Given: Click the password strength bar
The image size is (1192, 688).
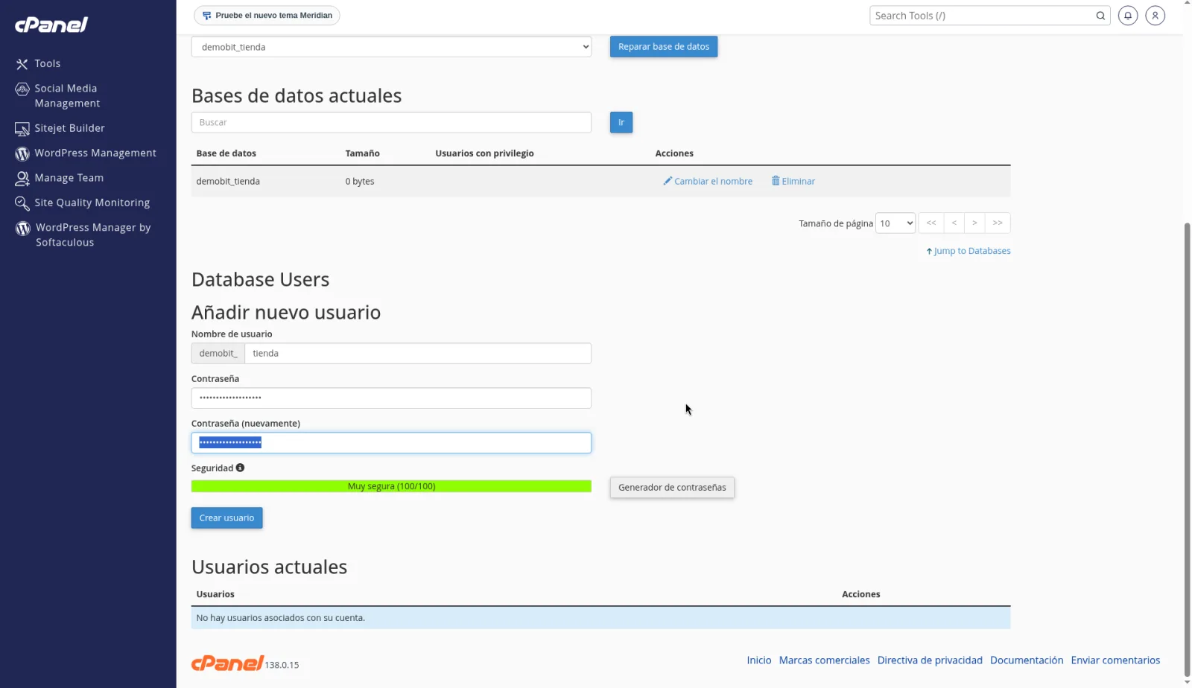Looking at the screenshot, I should pos(391,486).
